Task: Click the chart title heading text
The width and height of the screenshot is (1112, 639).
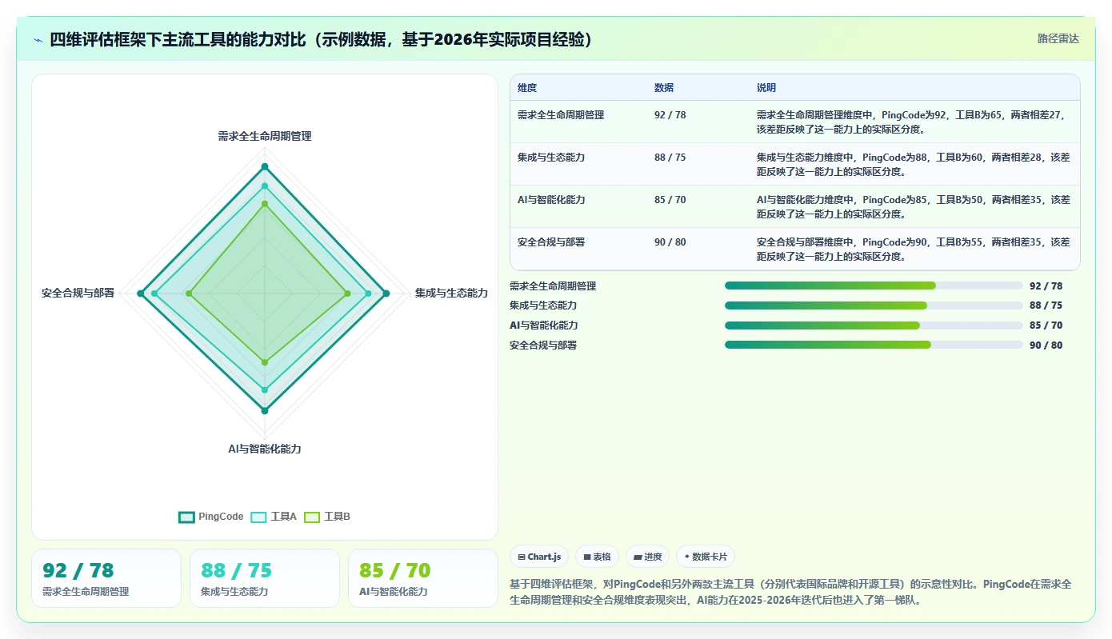Action: [322, 39]
